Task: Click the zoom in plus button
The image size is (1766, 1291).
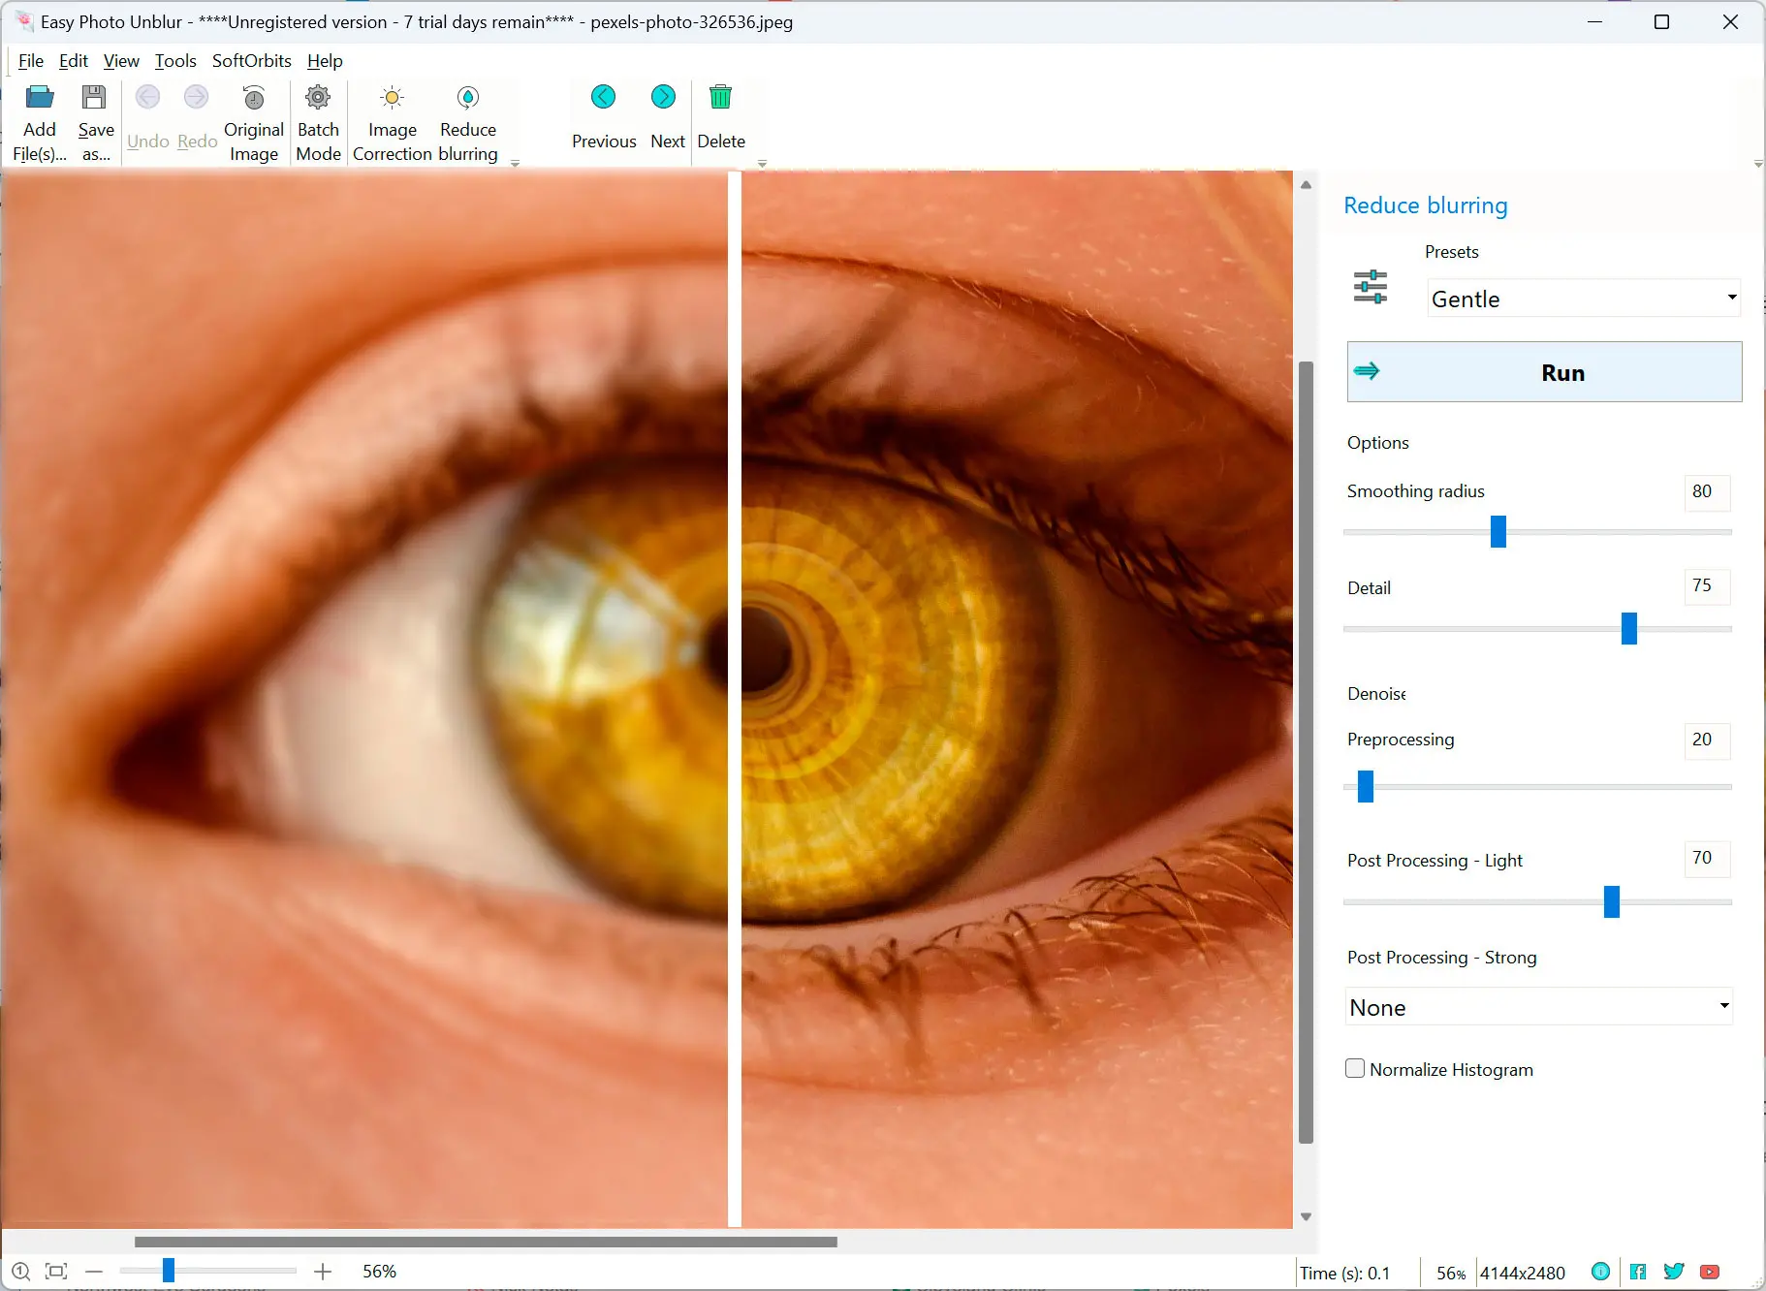Action: tap(323, 1272)
